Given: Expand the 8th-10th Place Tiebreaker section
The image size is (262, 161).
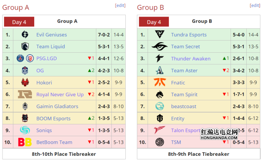Looking at the screenshot, I should [64, 154].
